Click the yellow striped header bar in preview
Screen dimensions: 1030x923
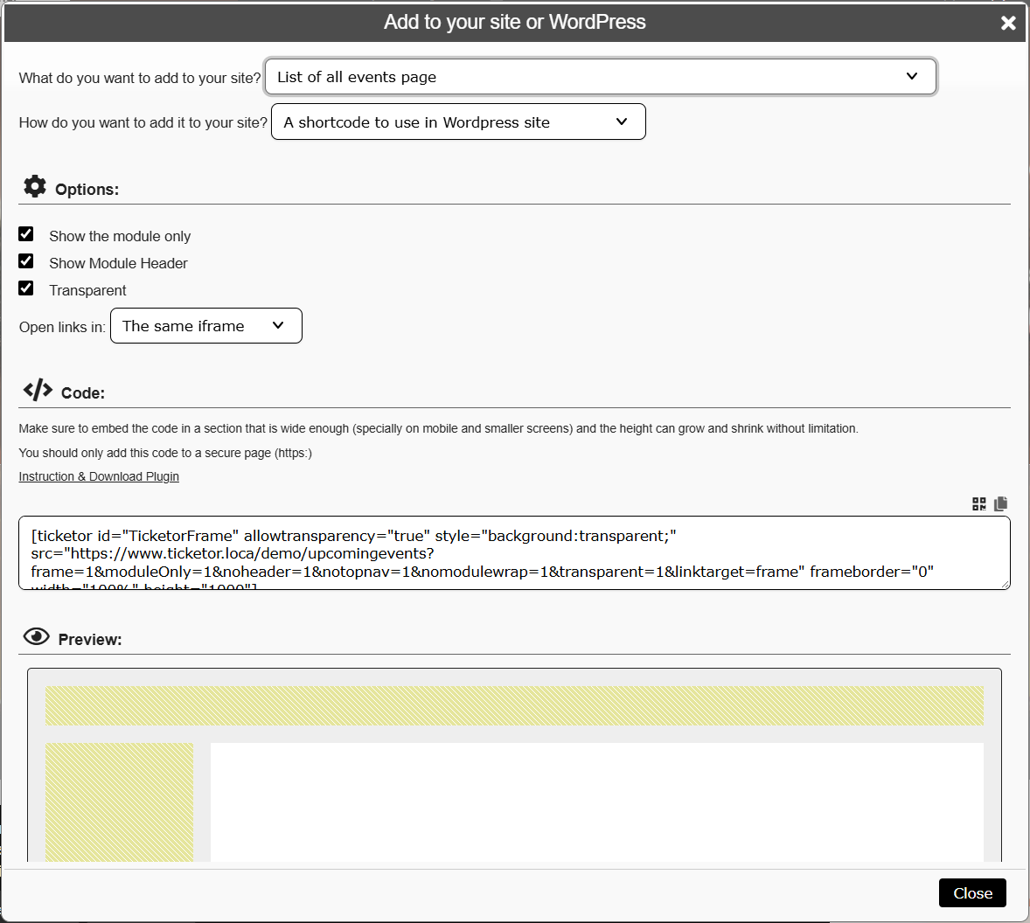point(514,705)
